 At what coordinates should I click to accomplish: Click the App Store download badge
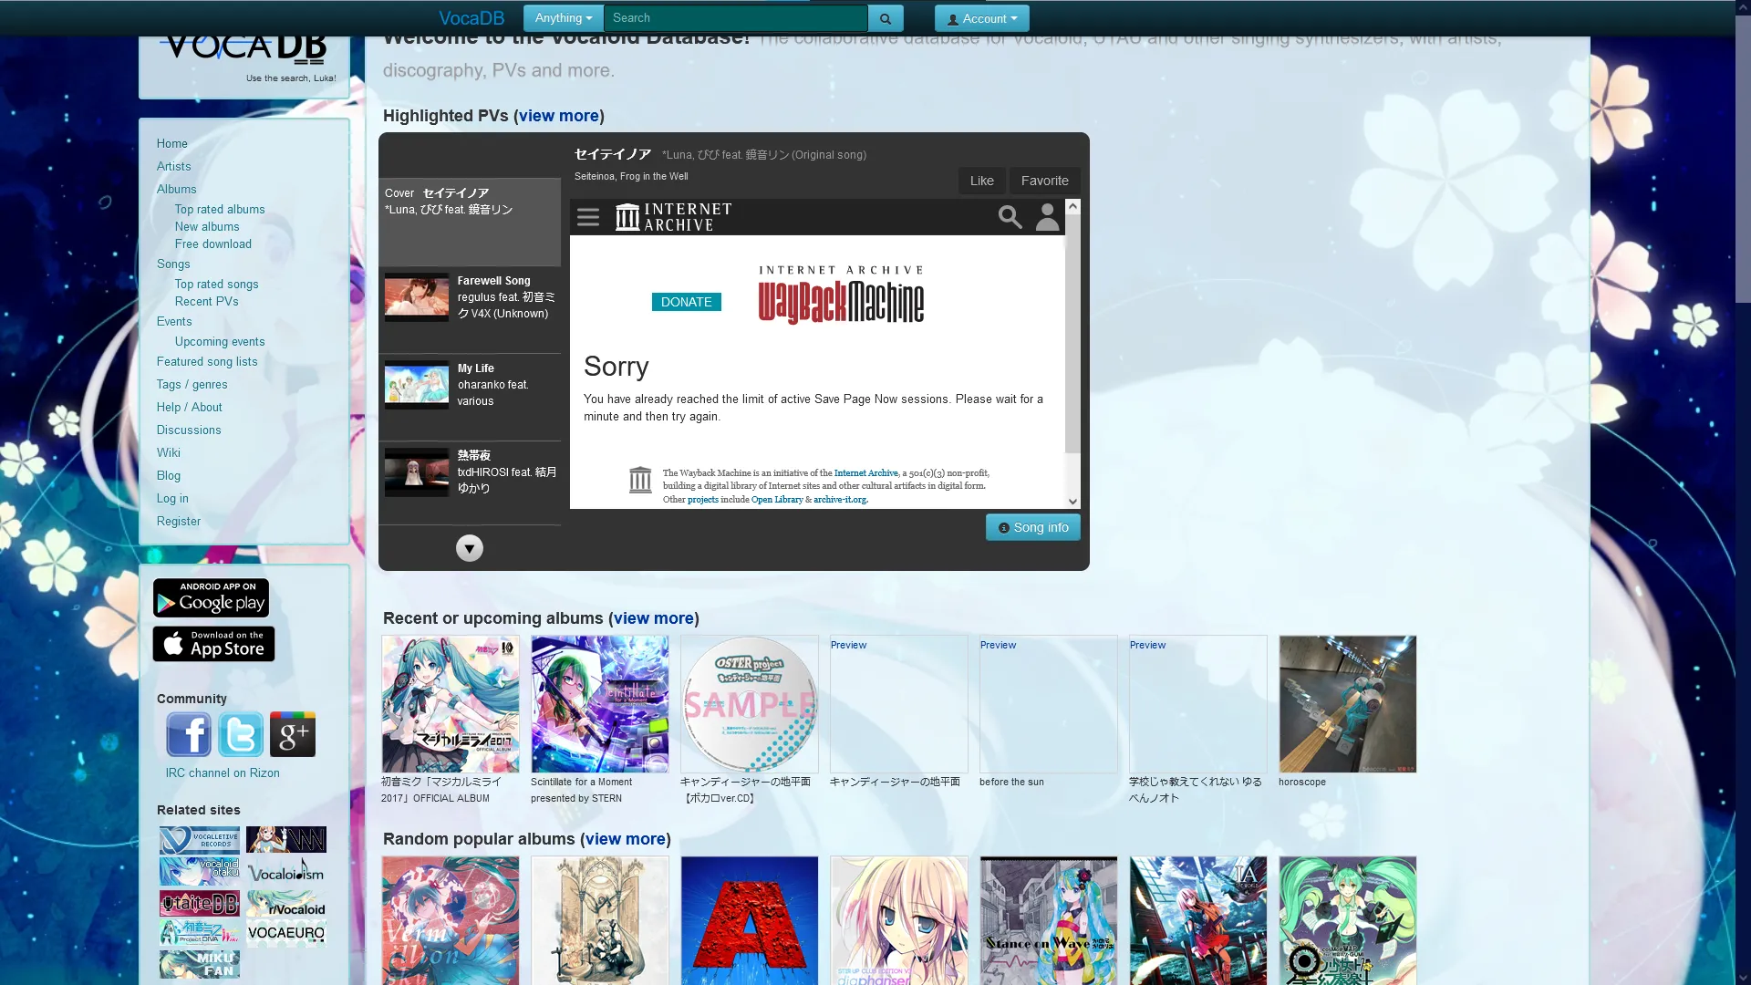point(213,644)
